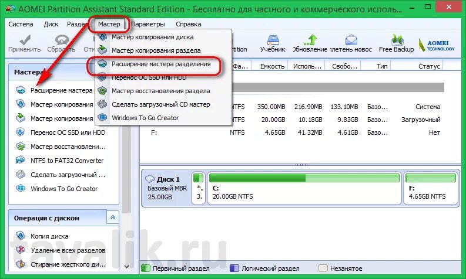Click the Мастер menu item

pyautogui.click(x=109, y=24)
